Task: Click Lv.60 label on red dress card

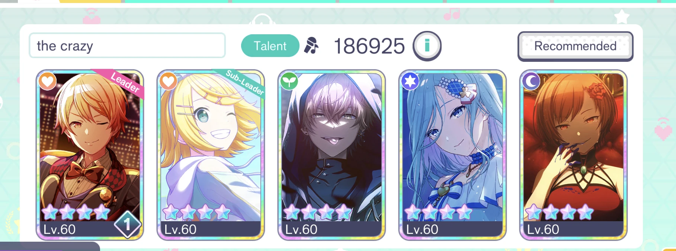Action: pyautogui.click(x=543, y=229)
